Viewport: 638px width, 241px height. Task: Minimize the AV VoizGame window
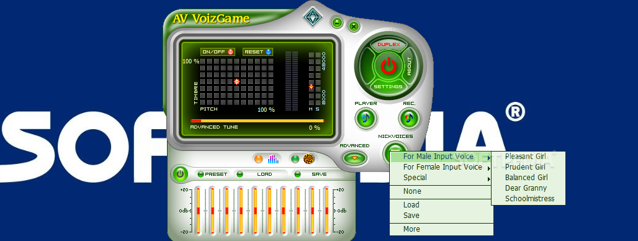point(337,22)
